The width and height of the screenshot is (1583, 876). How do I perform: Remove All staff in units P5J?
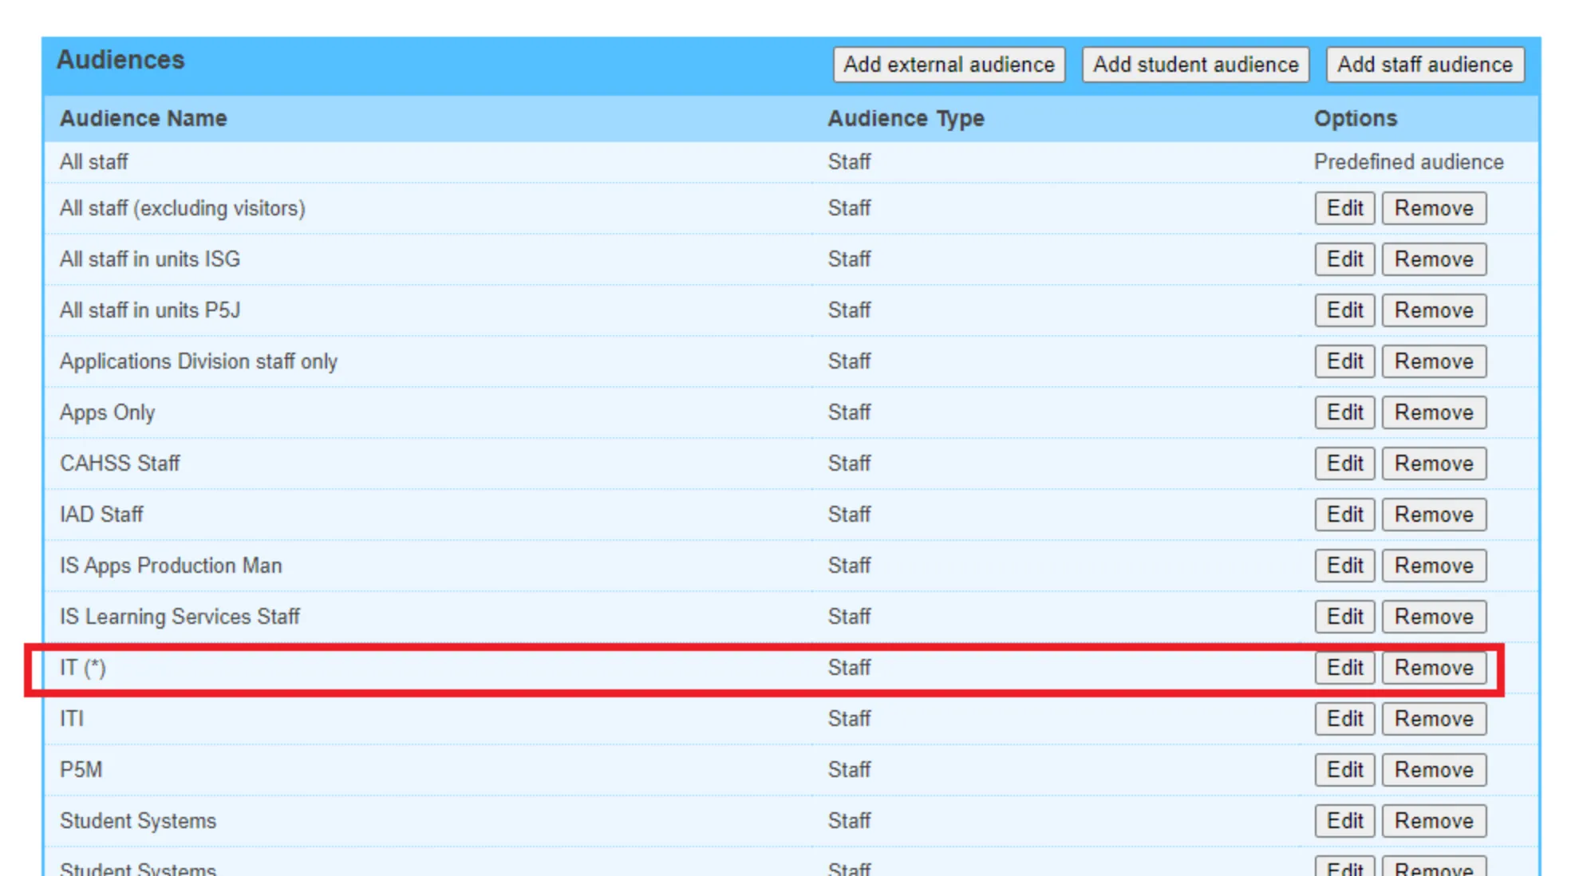pos(1433,310)
